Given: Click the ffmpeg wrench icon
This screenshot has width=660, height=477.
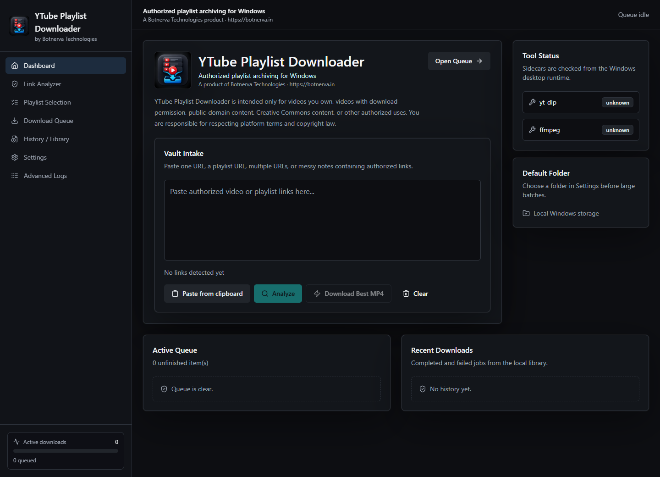Looking at the screenshot, I should click(532, 130).
